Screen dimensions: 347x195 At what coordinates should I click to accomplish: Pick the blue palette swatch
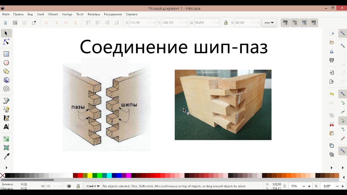click(x=119, y=175)
